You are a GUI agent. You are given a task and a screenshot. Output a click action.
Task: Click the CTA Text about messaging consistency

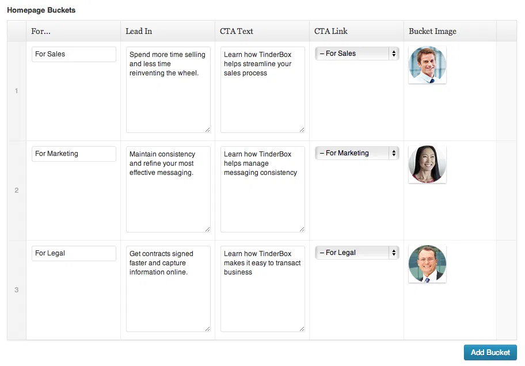click(262, 189)
